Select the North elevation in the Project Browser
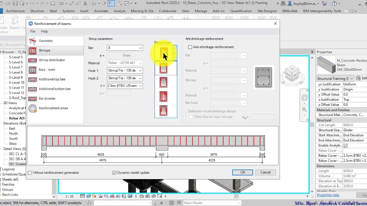This screenshot has height=206, width=367. pyautogui.click(x=13, y=134)
